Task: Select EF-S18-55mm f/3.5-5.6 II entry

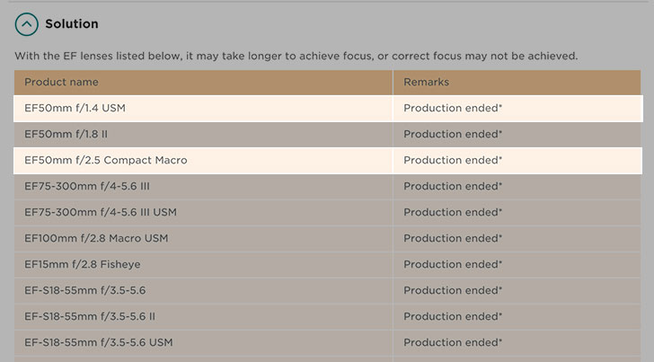Action: pos(90,316)
